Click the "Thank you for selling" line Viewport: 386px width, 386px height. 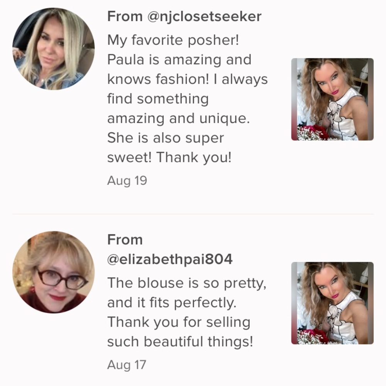click(179, 322)
